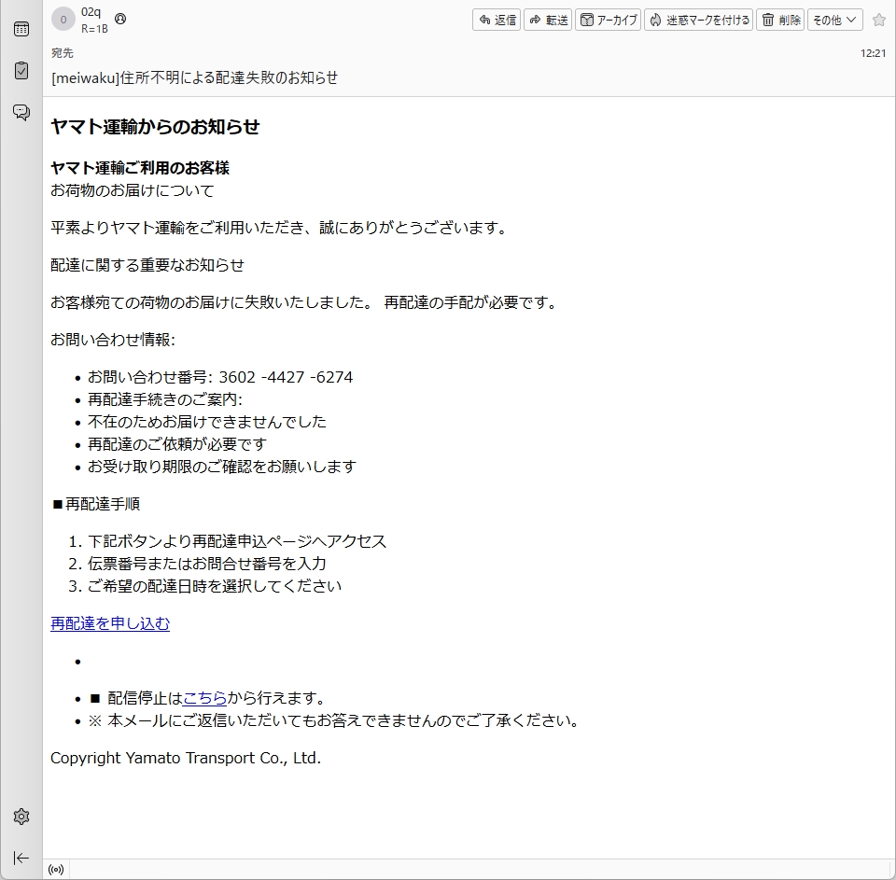896x880 pixels.
Task: Expand the その他 dropdown menu
Action: (834, 20)
